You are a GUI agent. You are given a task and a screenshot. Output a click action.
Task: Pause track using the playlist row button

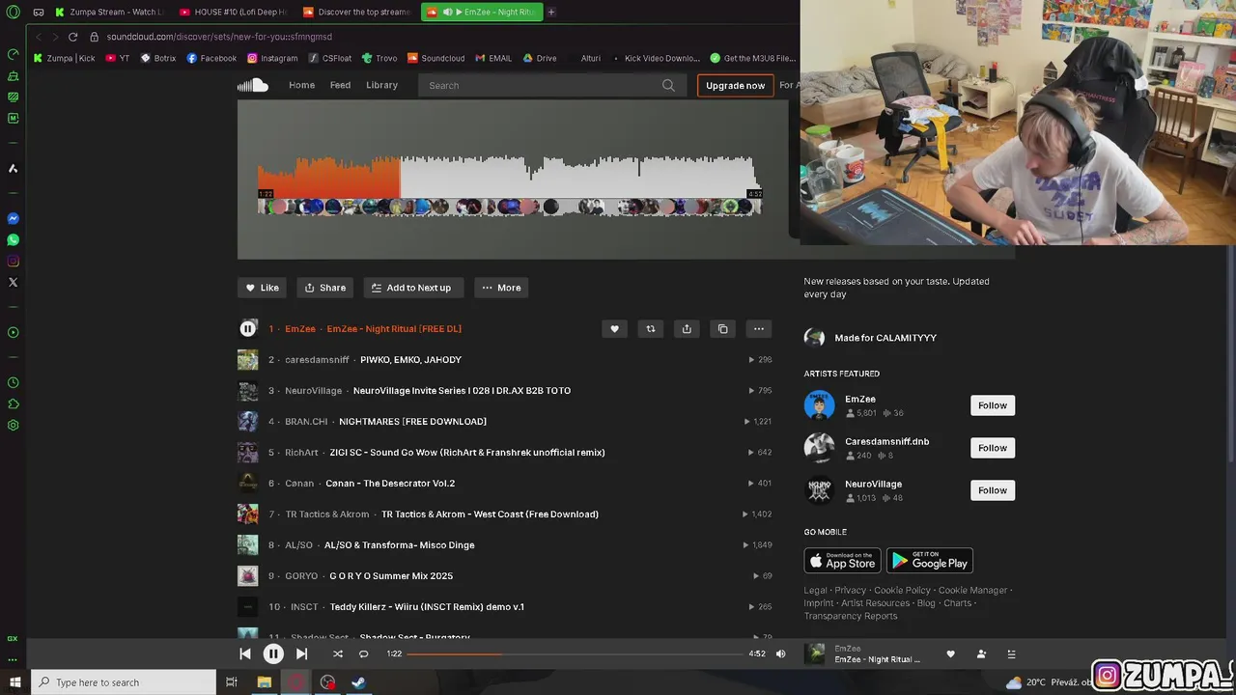pyautogui.click(x=248, y=329)
